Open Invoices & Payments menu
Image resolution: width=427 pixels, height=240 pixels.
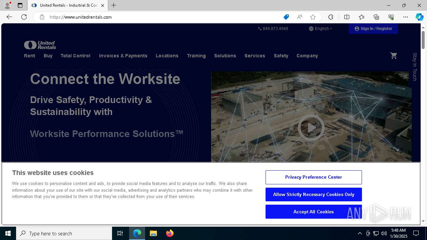[x=123, y=56]
